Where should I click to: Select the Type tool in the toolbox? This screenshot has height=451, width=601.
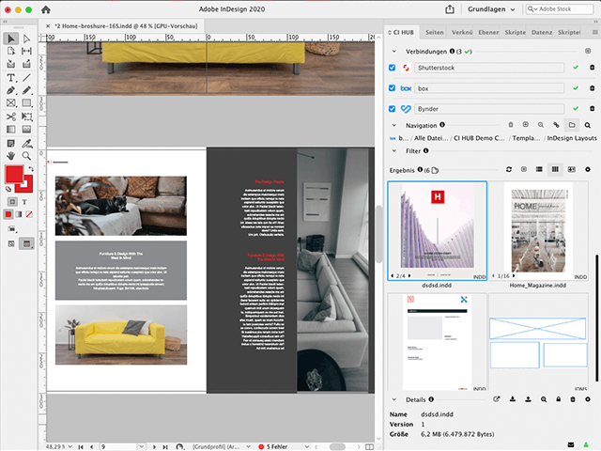coord(11,78)
